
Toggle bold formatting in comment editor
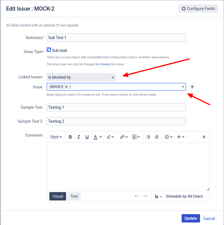pos(70,137)
